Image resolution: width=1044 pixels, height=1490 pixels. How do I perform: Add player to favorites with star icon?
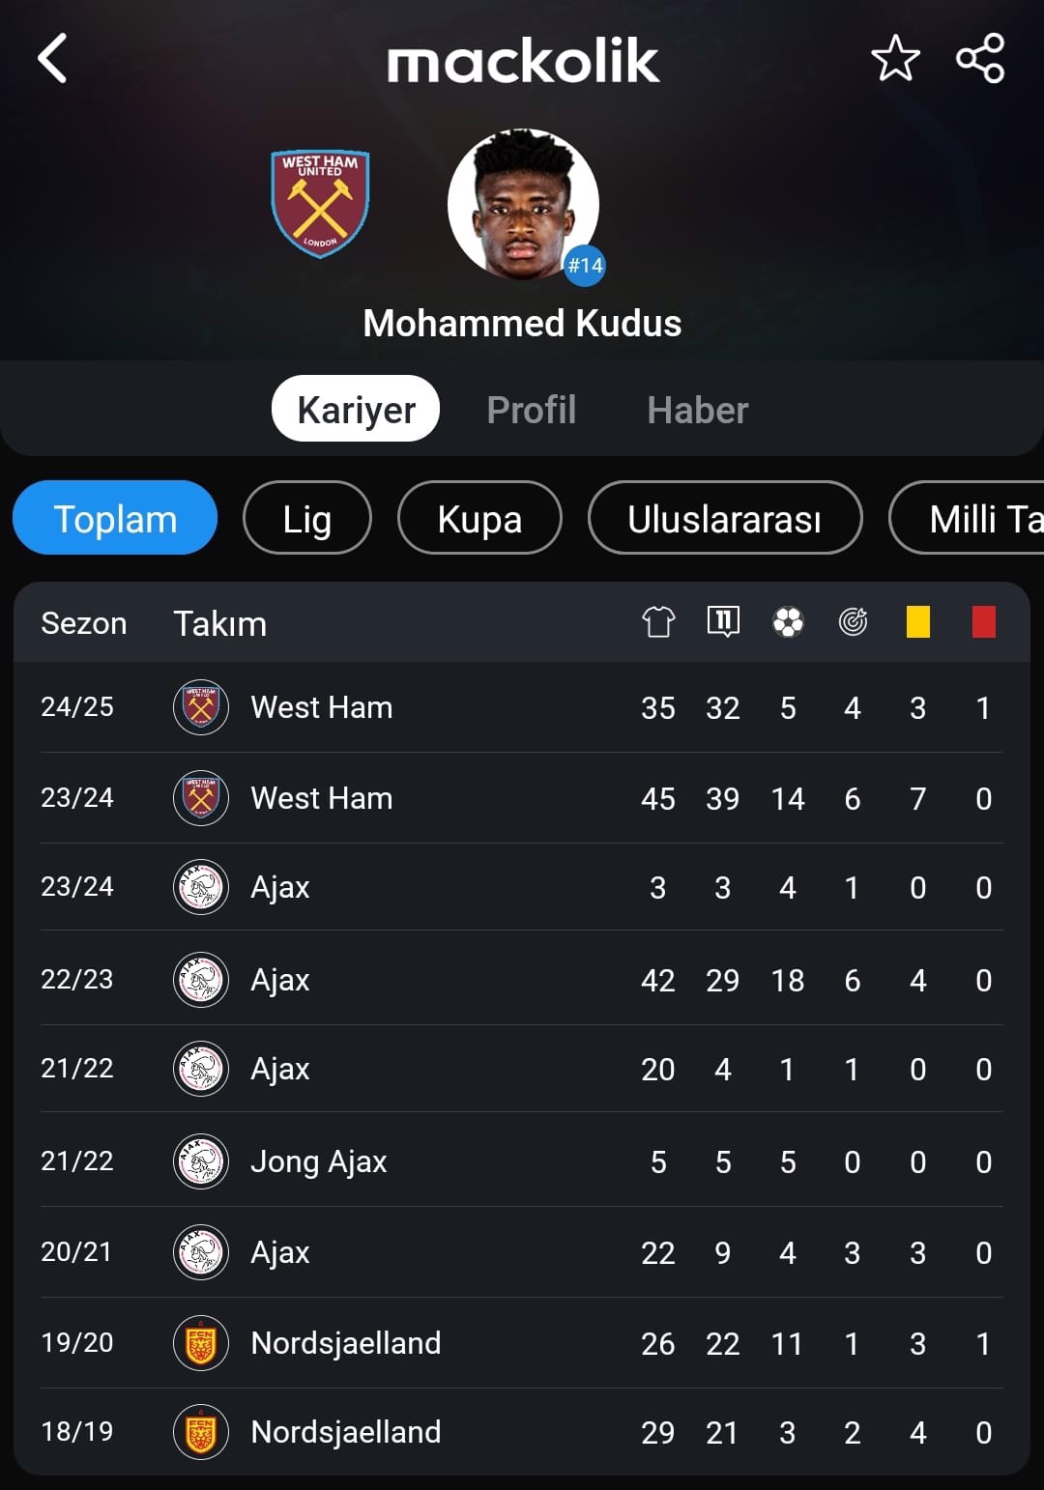pyautogui.click(x=895, y=58)
